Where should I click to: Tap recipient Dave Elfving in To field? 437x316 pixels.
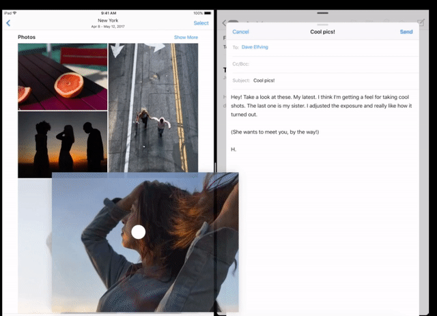255,47
